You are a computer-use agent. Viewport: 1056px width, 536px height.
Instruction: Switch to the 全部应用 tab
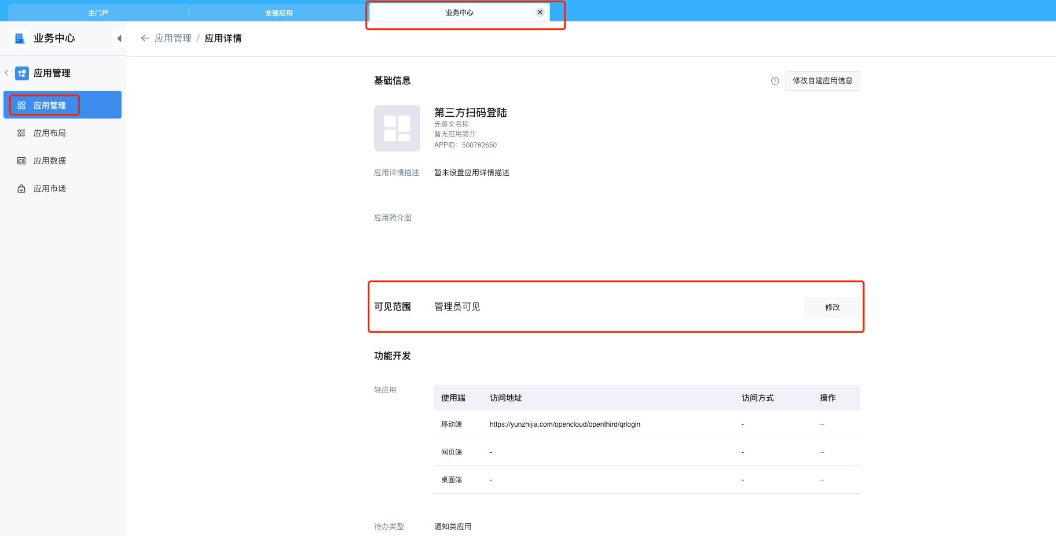coord(278,13)
